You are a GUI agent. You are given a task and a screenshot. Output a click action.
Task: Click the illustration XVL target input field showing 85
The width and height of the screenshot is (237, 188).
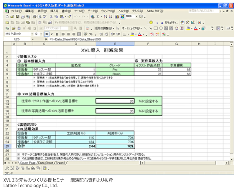(x=115, y=101)
